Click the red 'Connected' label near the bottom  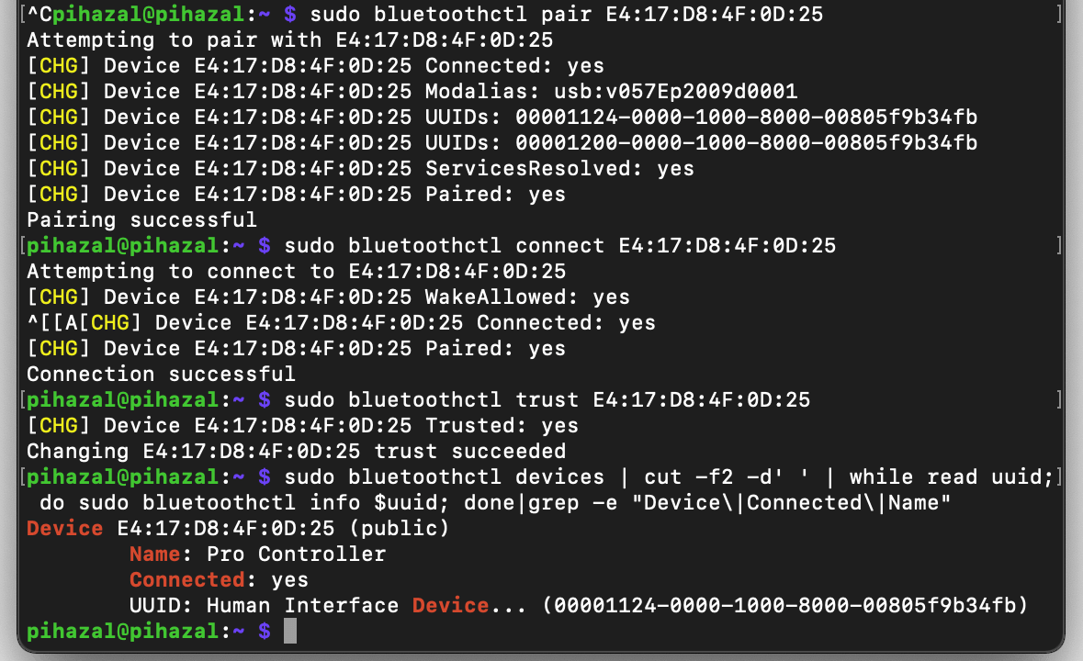coord(186,580)
